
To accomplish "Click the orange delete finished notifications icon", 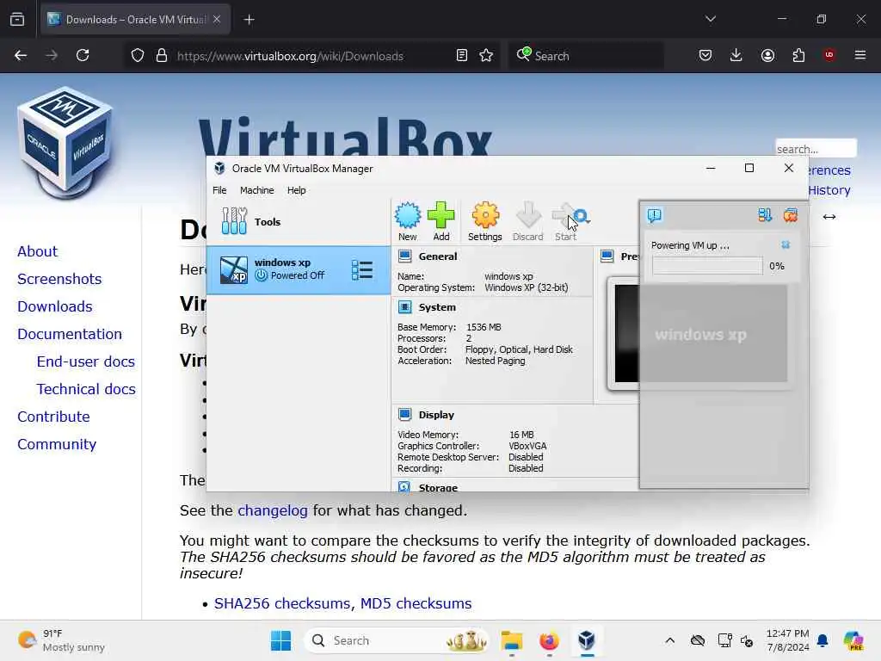I will [x=791, y=215].
